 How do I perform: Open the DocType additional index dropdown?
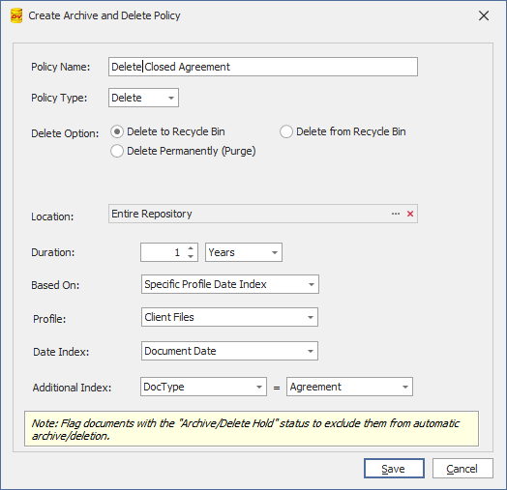(x=203, y=387)
